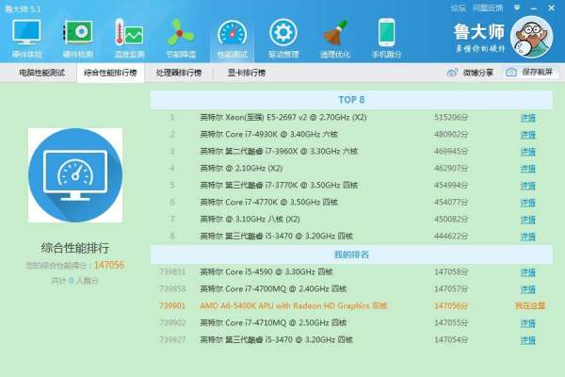Click the 515206分 score value
The width and height of the screenshot is (565, 377).
click(x=451, y=117)
